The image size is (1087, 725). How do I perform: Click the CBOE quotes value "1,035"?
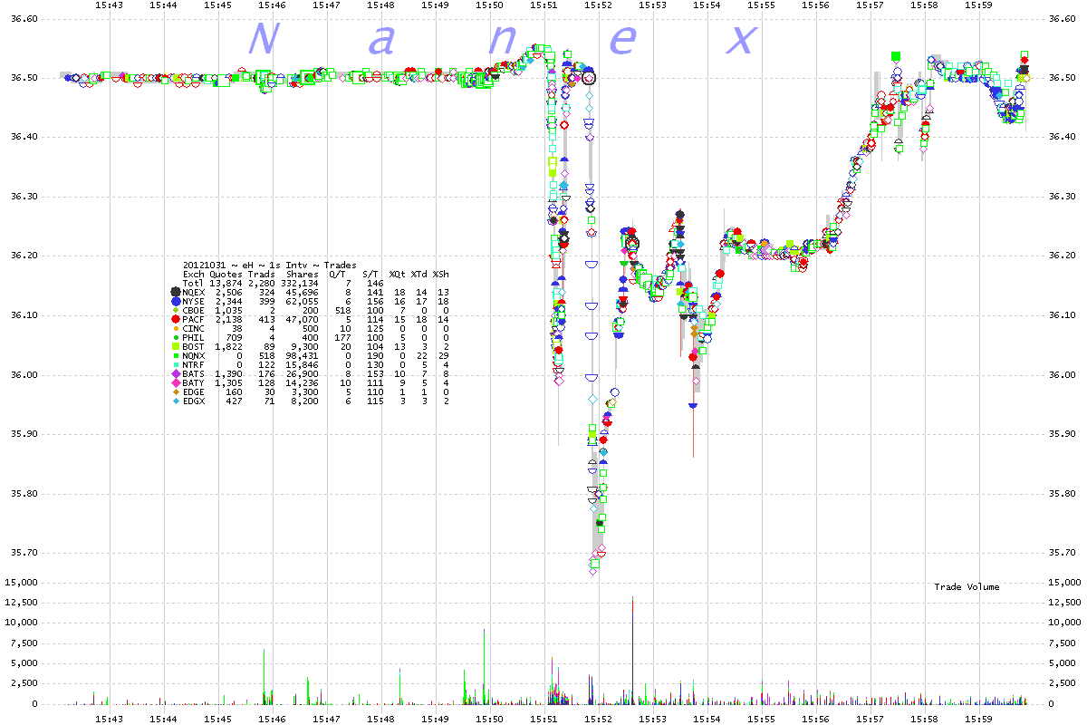[x=229, y=310]
